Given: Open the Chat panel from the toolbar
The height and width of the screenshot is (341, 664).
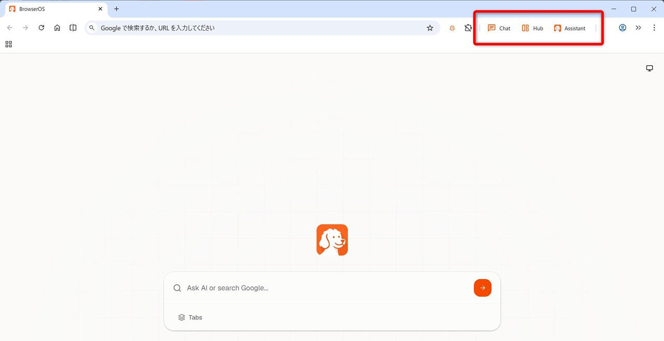Looking at the screenshot, I should click(x=499, y=28).
